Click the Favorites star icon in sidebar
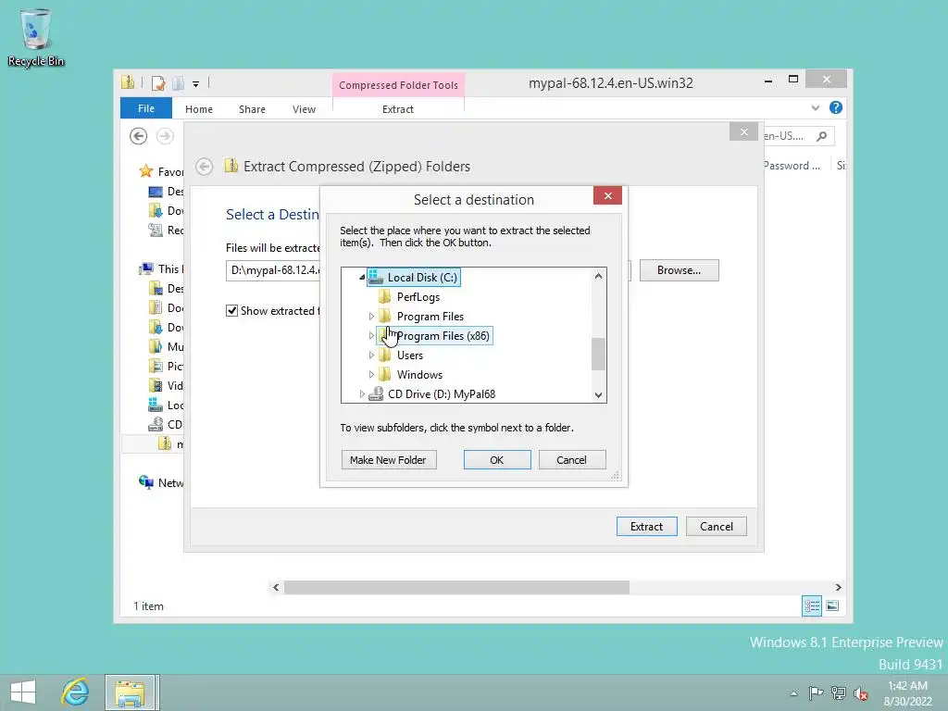Image resolution: width=948 pixels, height=711 pixels. pyautogui.click(x=145, y=171)
